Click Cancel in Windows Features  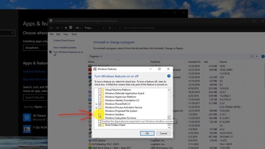(x=163, y=133)
